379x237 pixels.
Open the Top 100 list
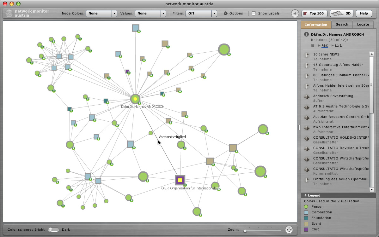tap(314, 13)
